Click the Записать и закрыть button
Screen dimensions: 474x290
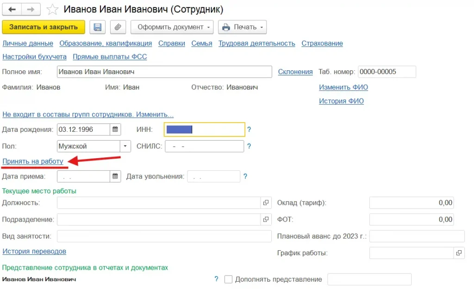click(x=44, y=27)
